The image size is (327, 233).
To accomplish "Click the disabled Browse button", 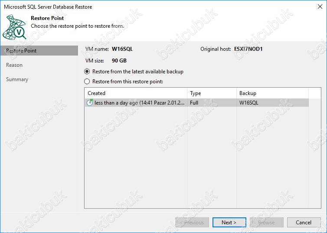I will click(x=267, y=222).
